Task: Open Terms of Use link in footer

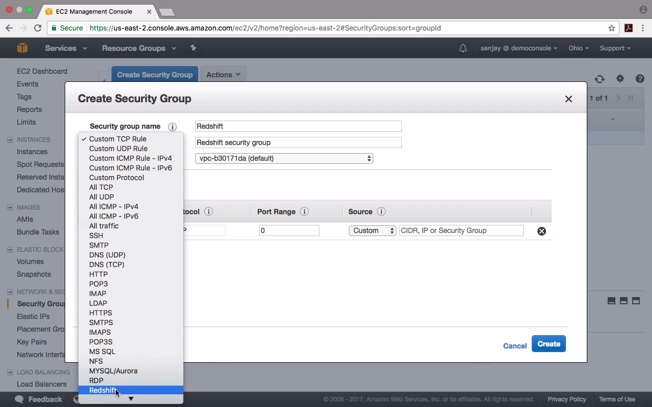Action: 617,399
